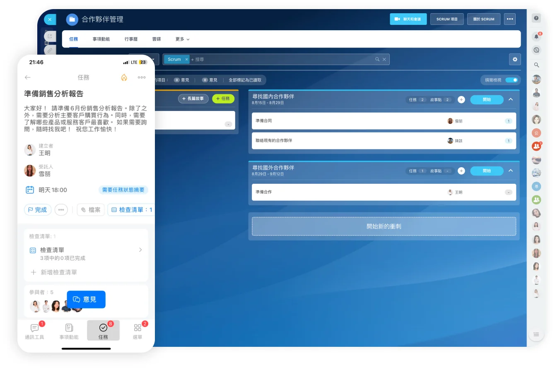Click the 聊天和會議 button
This screenshot has height=370, width=555.
(x=408, y=19)
